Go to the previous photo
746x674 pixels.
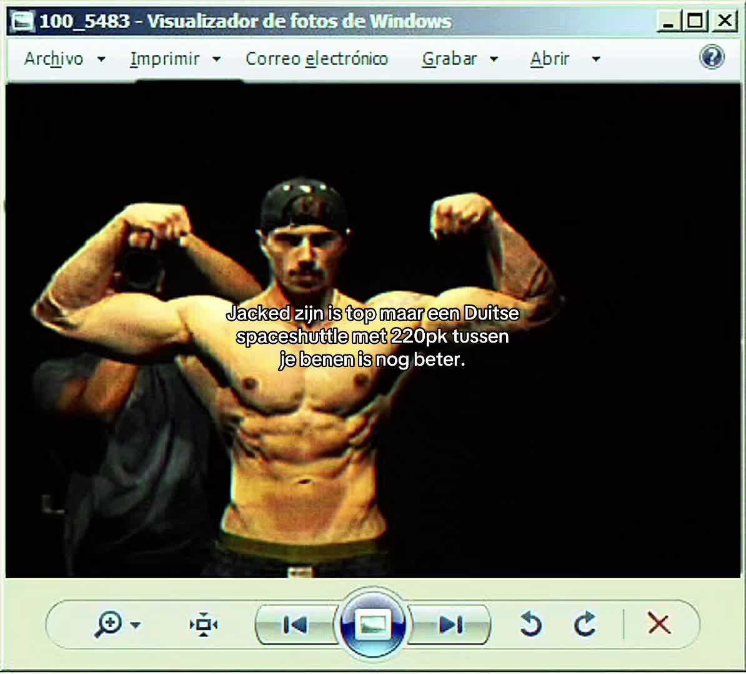295,625
